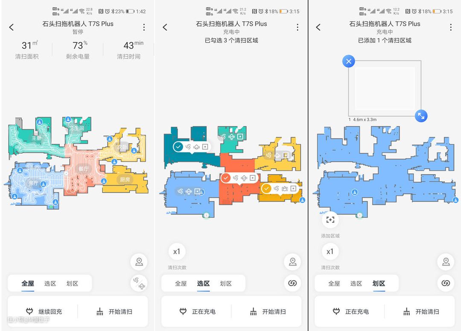Tap cleaning mode swirl icon on middle screen

pyautogui.click(x=292, y=283)
